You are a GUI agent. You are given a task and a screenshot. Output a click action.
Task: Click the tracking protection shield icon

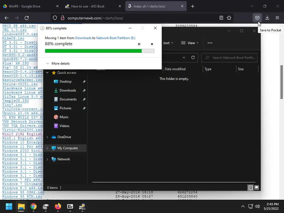[55, 18]
